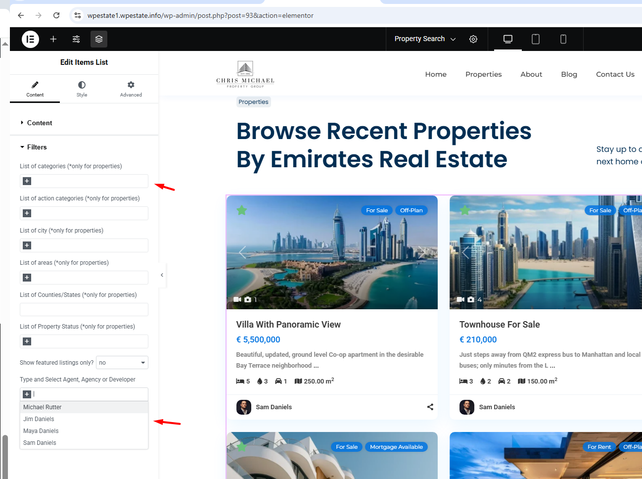The height and width of the screenshot is (479, 642).
Task: Switch to mobile preview mode
Action: 563,39
